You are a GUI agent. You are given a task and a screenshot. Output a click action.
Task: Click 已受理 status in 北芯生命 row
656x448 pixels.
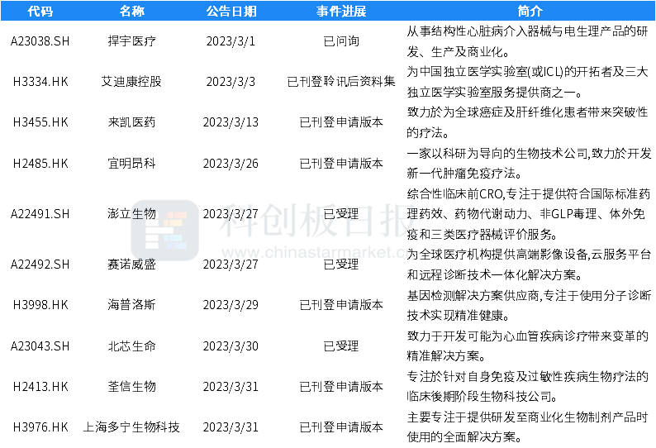point(341,346)
